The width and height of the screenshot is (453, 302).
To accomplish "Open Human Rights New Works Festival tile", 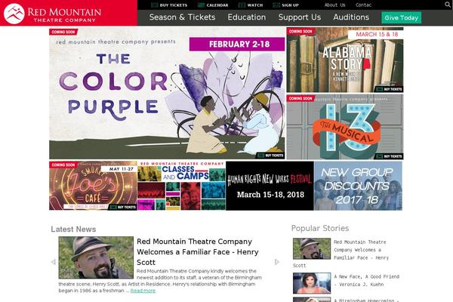I will tap(270, 186).
